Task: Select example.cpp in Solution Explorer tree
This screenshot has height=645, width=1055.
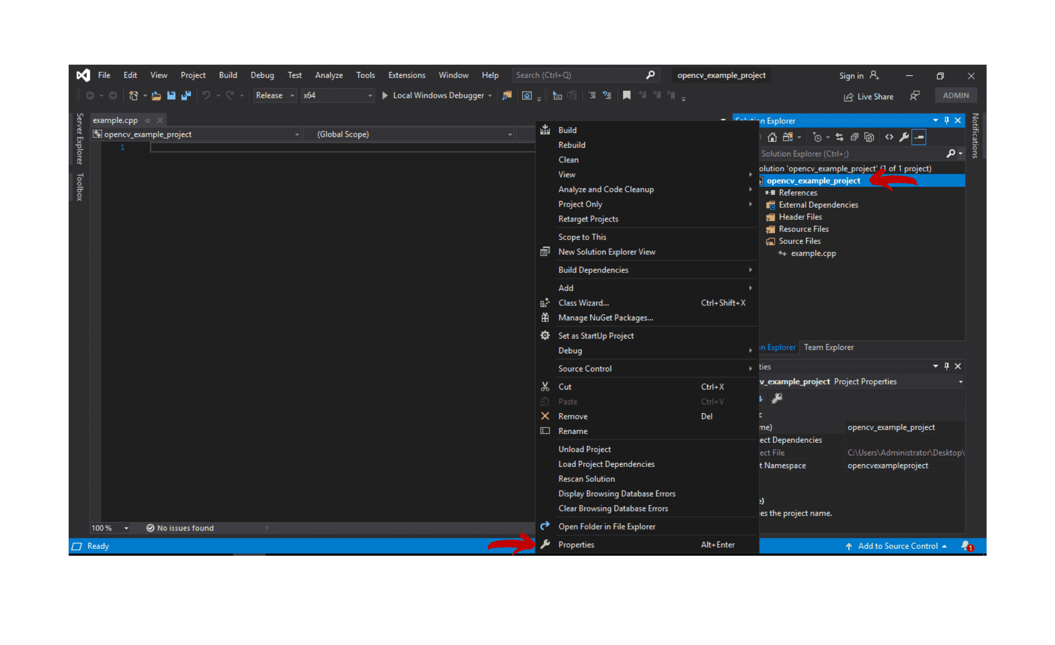Action: point(813,253)
